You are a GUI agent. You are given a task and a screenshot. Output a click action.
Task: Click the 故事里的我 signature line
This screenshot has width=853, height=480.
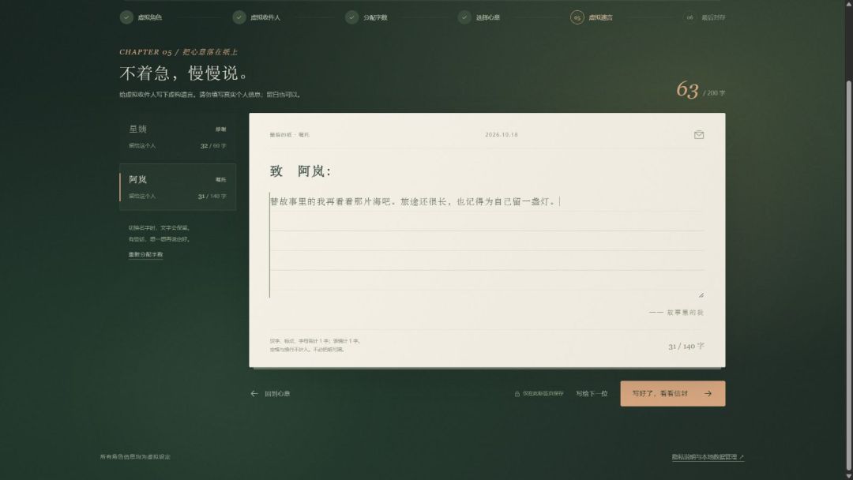click(676, 313)
